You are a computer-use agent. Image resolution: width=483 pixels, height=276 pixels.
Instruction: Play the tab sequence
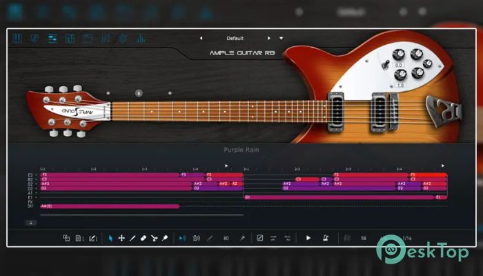tap(308, 238)
